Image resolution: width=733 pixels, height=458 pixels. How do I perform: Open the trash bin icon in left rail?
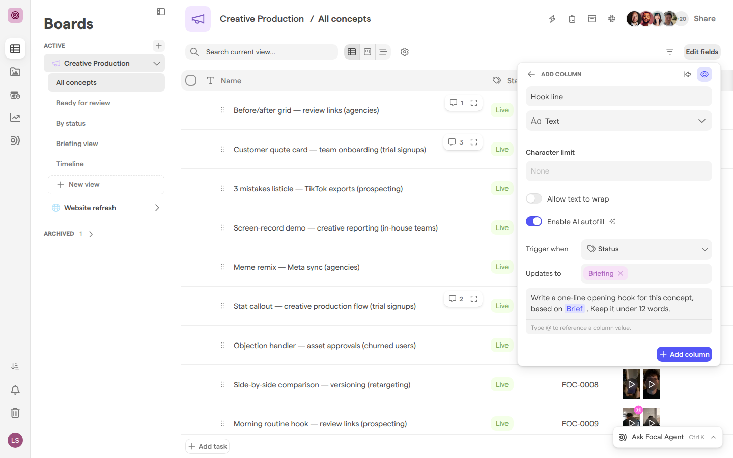click(15, 413)
